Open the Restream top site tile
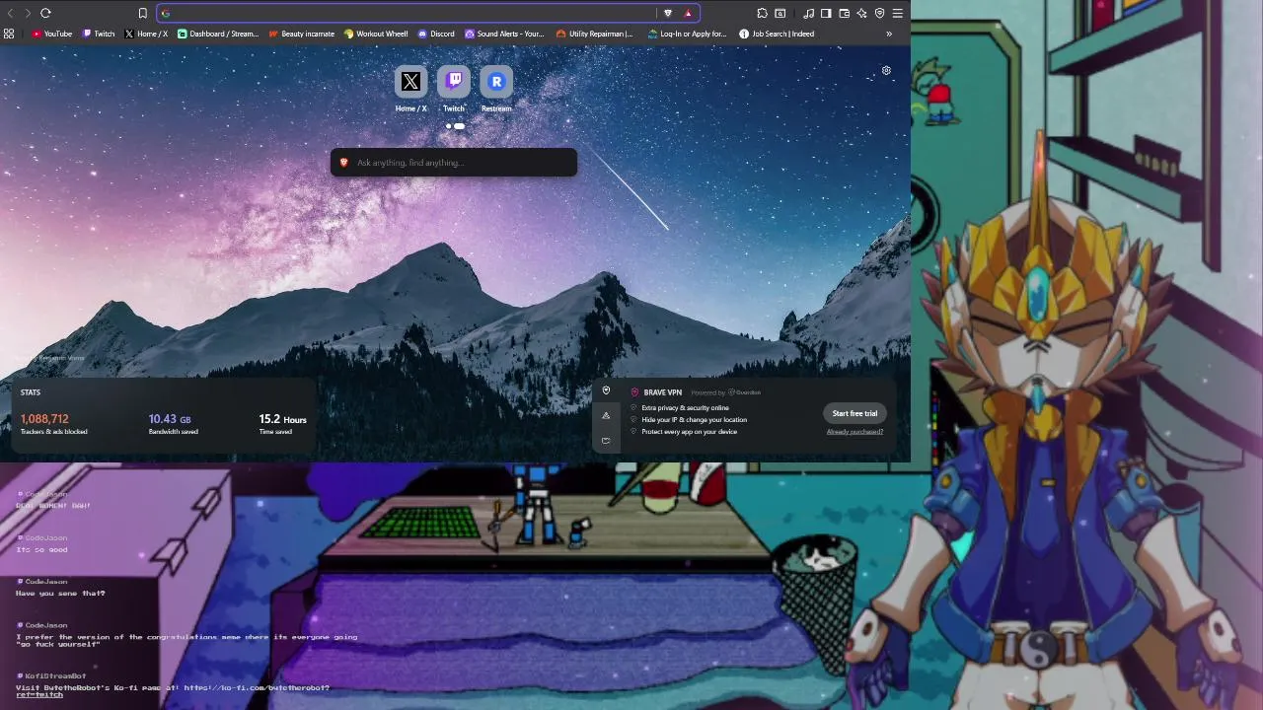 click(496, 82)
